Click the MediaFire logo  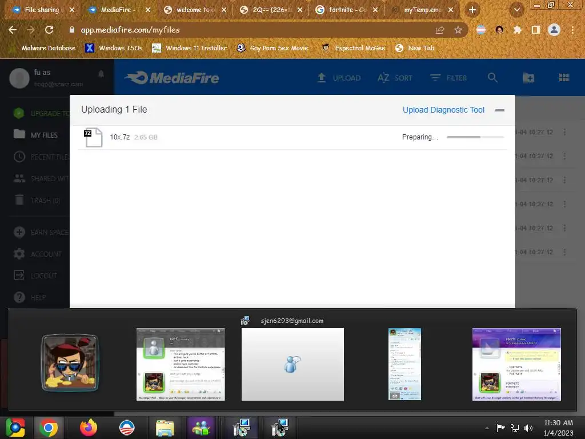172,78
